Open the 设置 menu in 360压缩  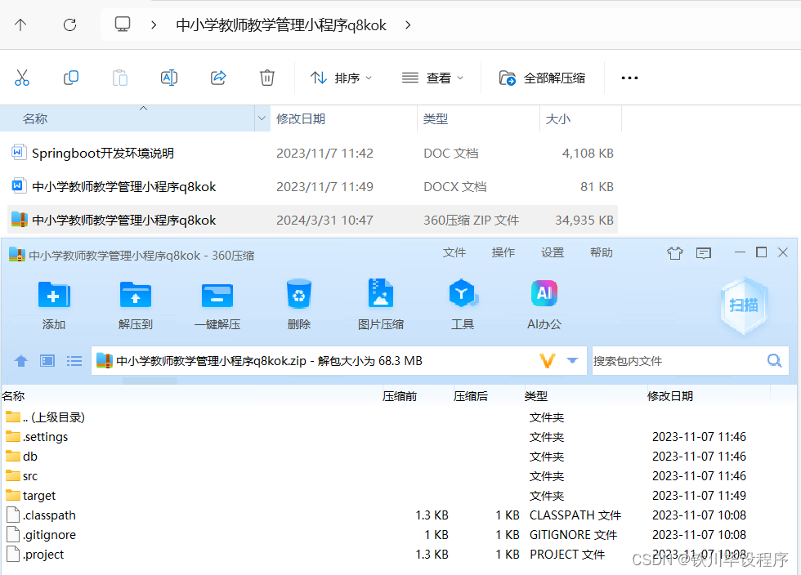[552, 252]
